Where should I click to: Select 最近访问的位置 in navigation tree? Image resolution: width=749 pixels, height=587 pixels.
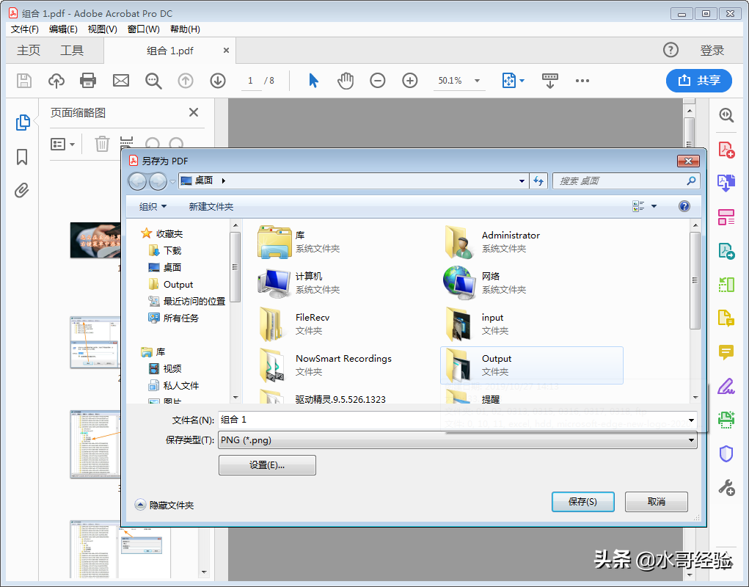(x=187, y=301)
